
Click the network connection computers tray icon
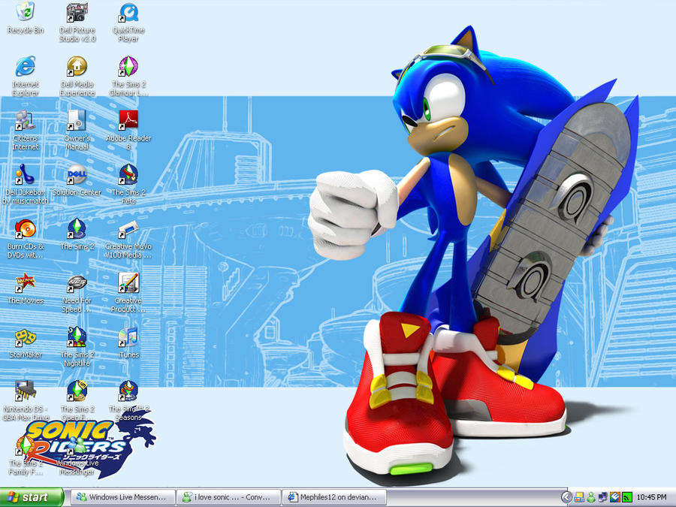pos(603,497)
